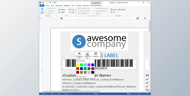Open the Page Layout tab
Image resolution: width=190 pixels, height=96 pixels.
click(59, 6)
